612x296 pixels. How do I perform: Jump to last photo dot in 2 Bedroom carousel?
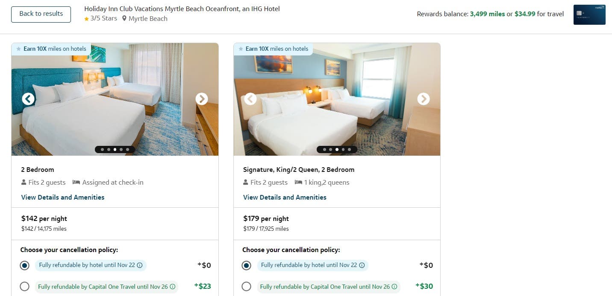click(128, 150)
